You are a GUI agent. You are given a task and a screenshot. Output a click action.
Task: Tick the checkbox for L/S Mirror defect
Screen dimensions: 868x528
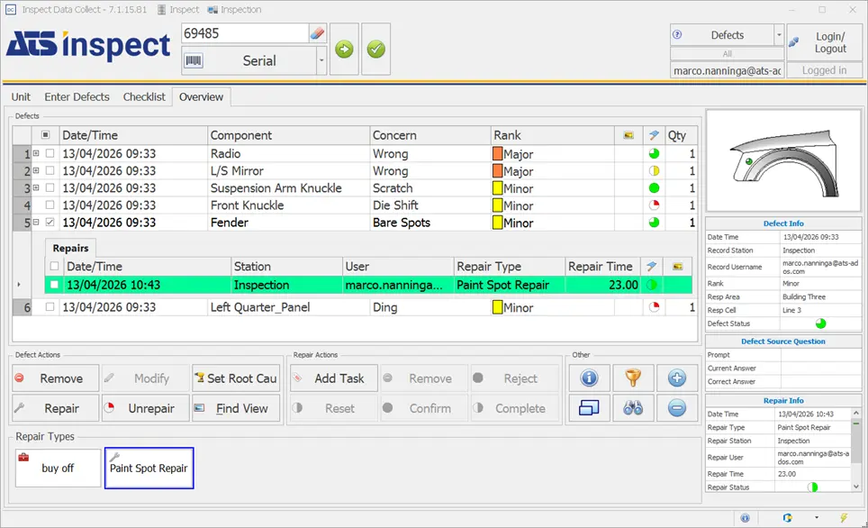[50, 170]
